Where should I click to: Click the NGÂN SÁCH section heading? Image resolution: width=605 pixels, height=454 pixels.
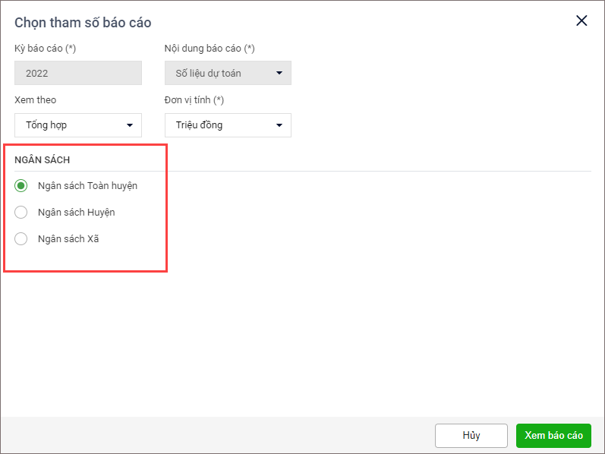pos(48,160)
